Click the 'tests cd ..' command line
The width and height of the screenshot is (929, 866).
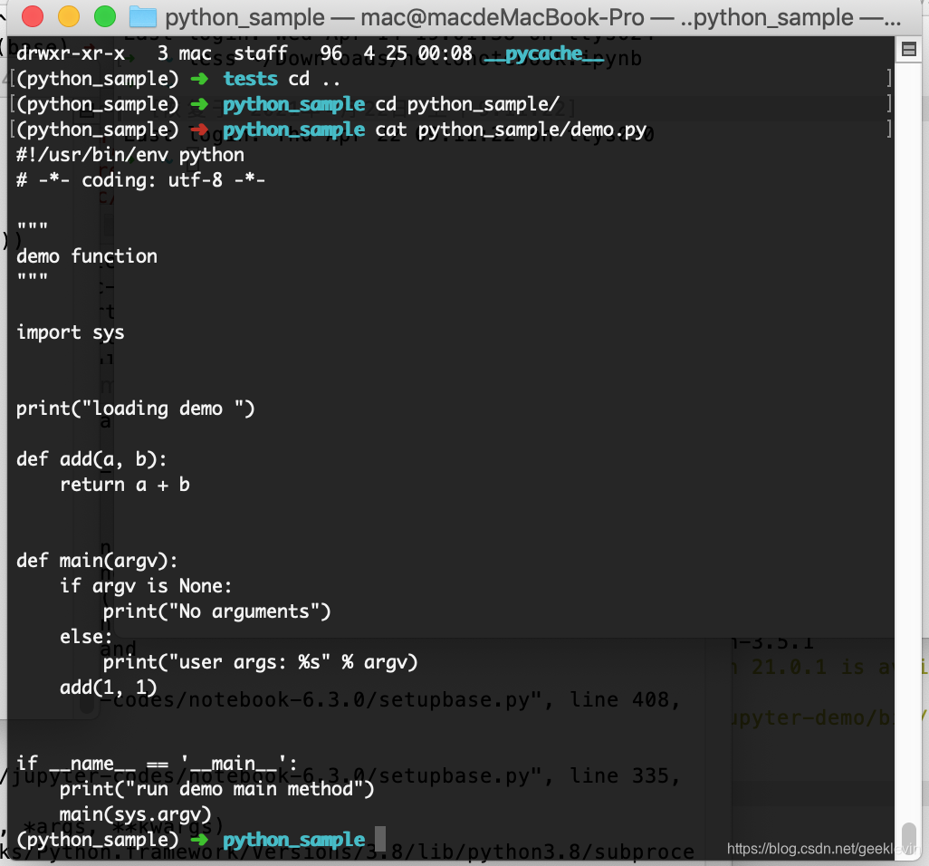282,79
